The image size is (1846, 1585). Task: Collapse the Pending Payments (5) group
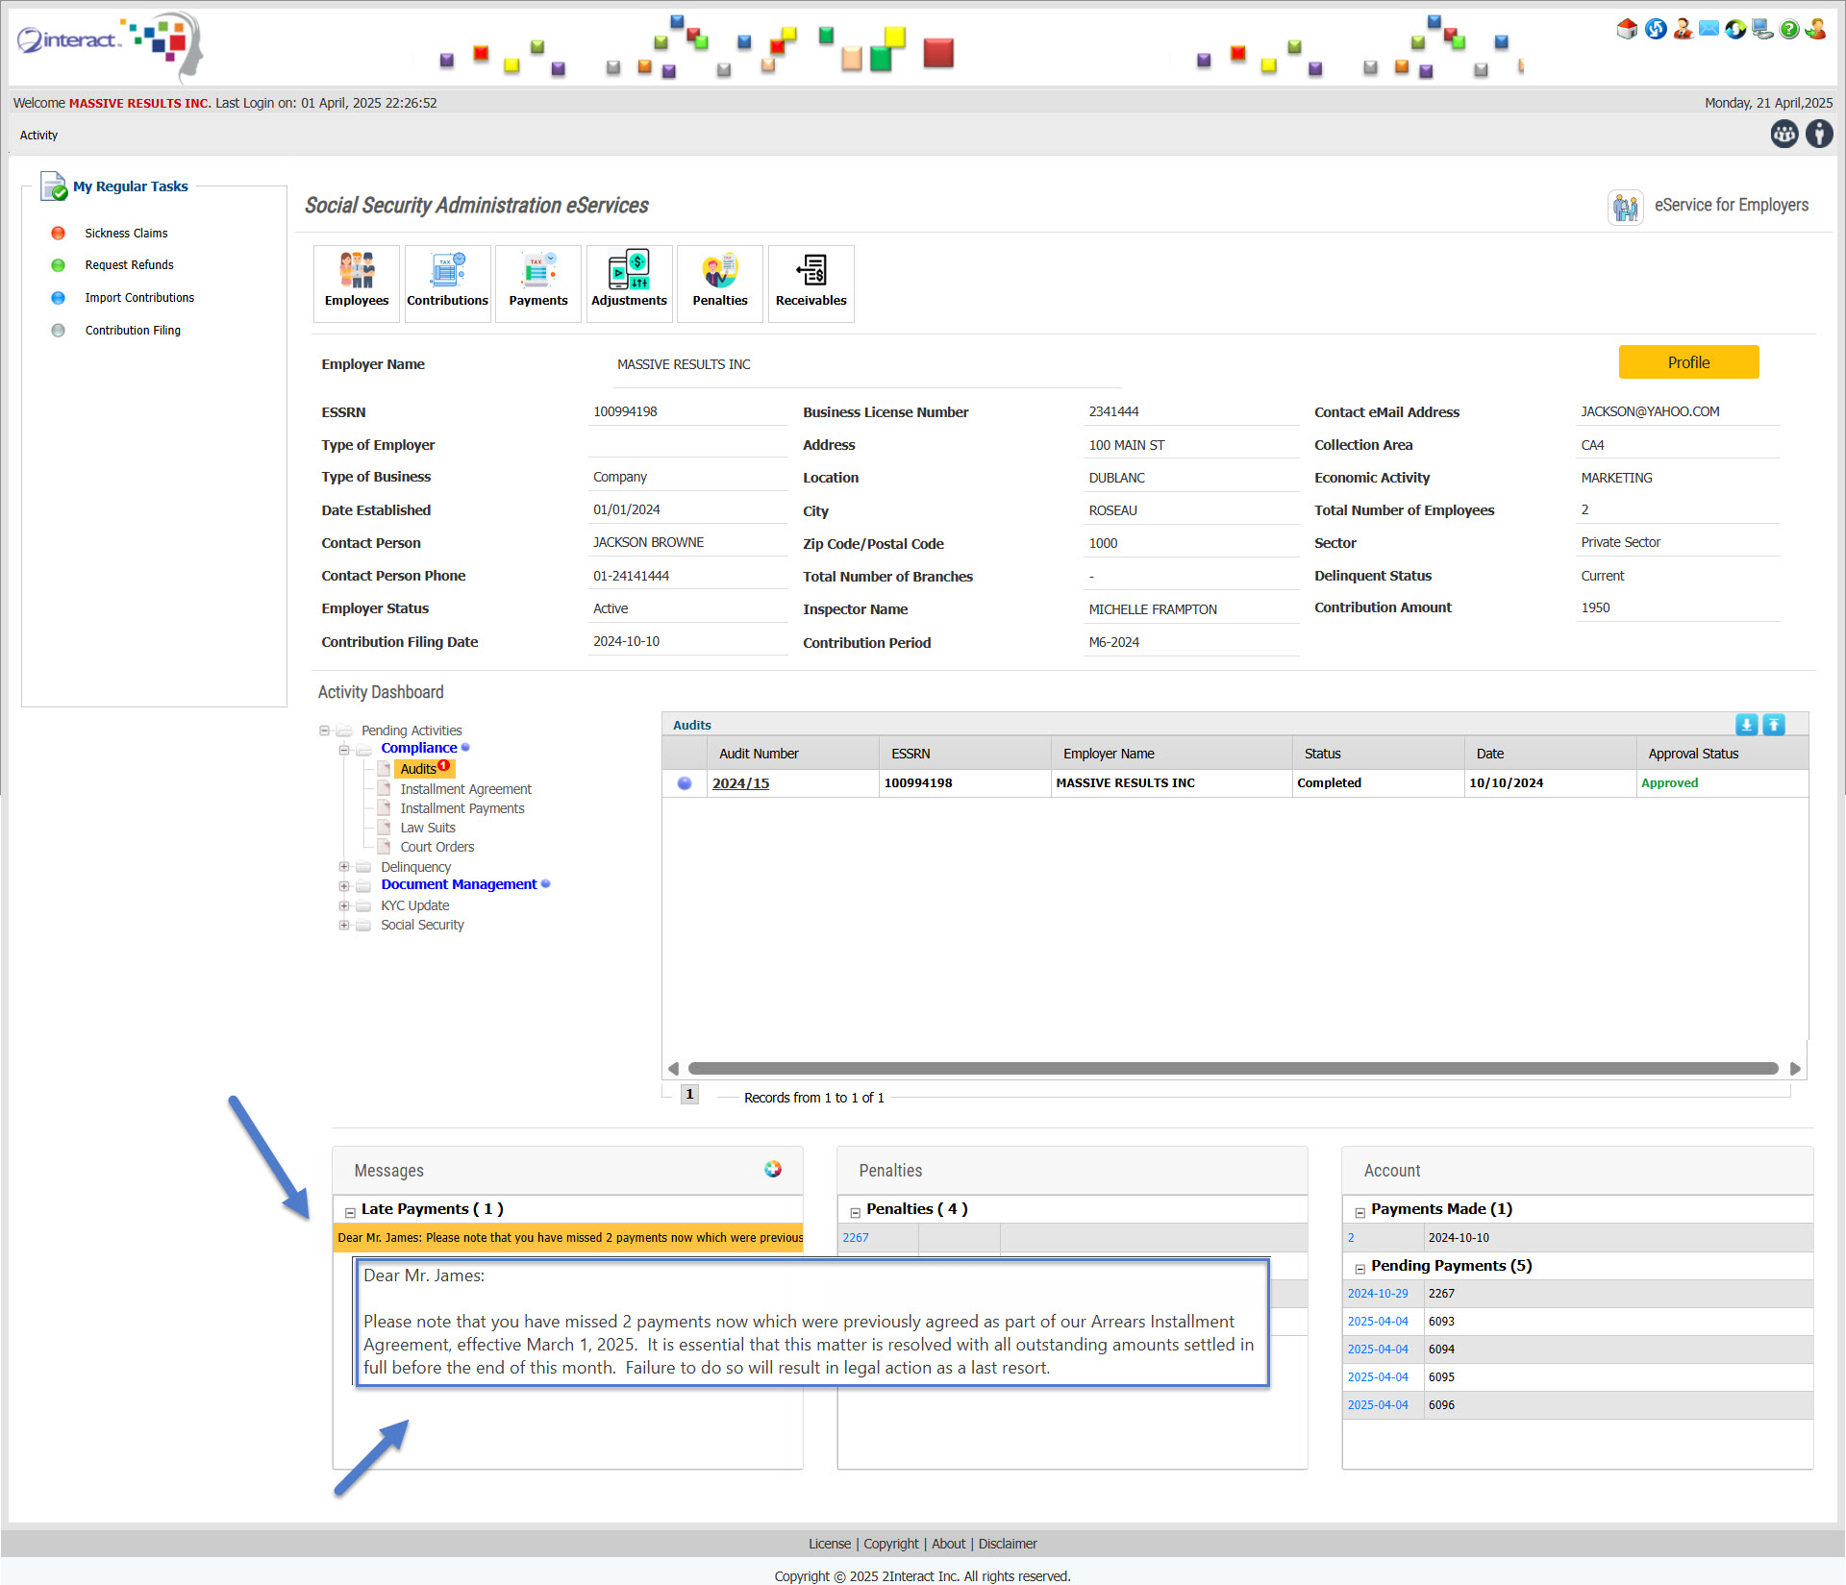point(1360,1269)
